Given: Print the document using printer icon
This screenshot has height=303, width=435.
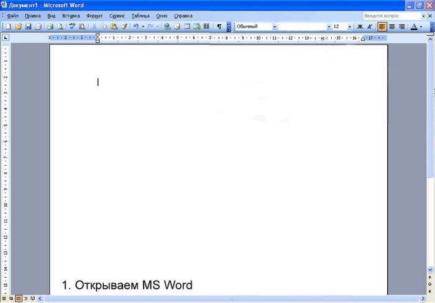Looking at the screenshot, I should click(x=50, y=27).
